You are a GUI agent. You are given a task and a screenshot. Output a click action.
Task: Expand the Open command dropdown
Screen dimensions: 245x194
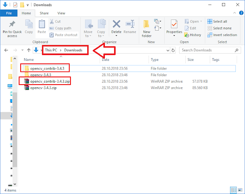click(201, 21)
